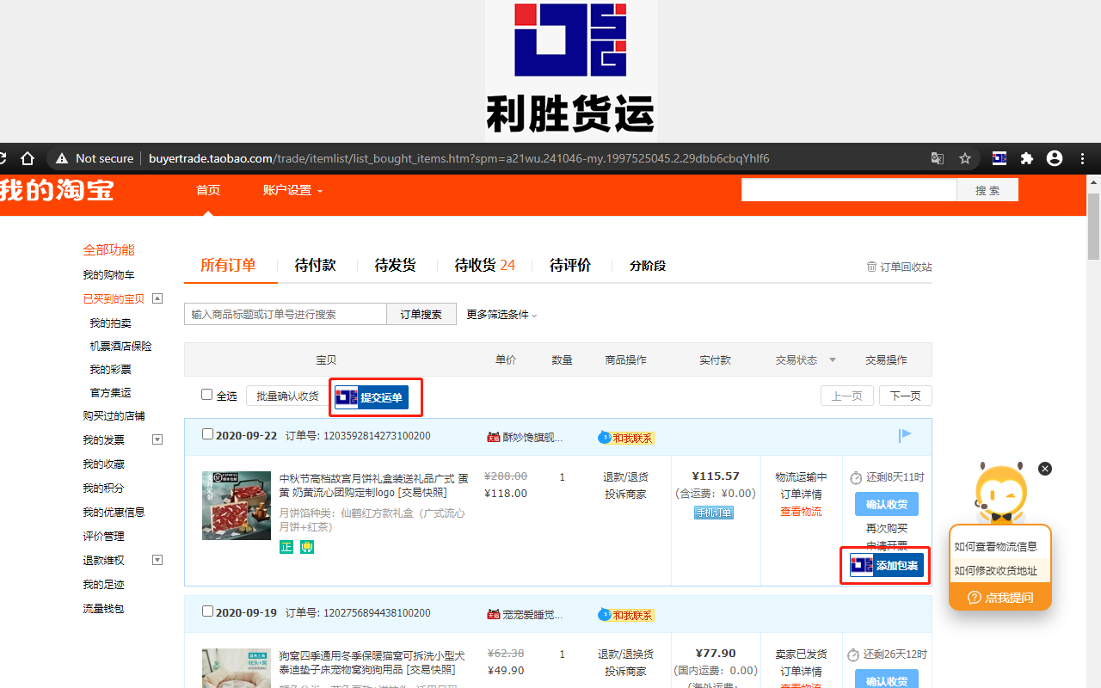Focus the order title search input
The height and width of the screenshot is (688, 1101).
point(286,315)
